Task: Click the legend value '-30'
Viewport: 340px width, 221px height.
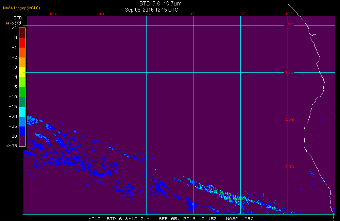Action: [x=13, y=136]
